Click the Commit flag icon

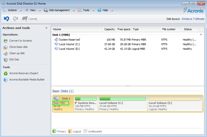25,19
